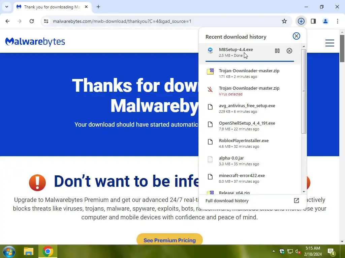Open Chrome three-dot menu
The width and height of the screenshot is (345, 258).
[338, 21]
